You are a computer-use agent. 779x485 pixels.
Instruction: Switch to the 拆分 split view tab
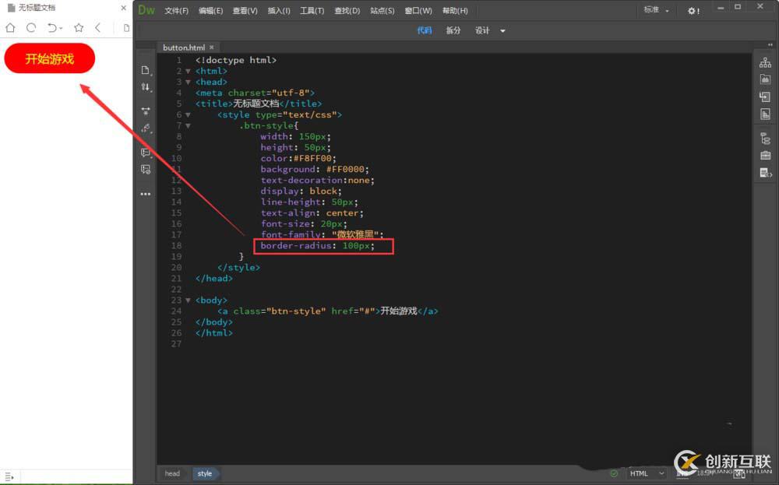pyautogui.click(x=453, y=30)
